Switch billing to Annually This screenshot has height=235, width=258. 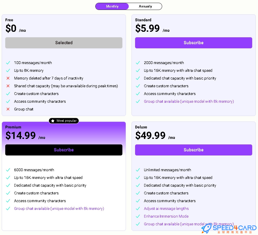coord(145,6)
